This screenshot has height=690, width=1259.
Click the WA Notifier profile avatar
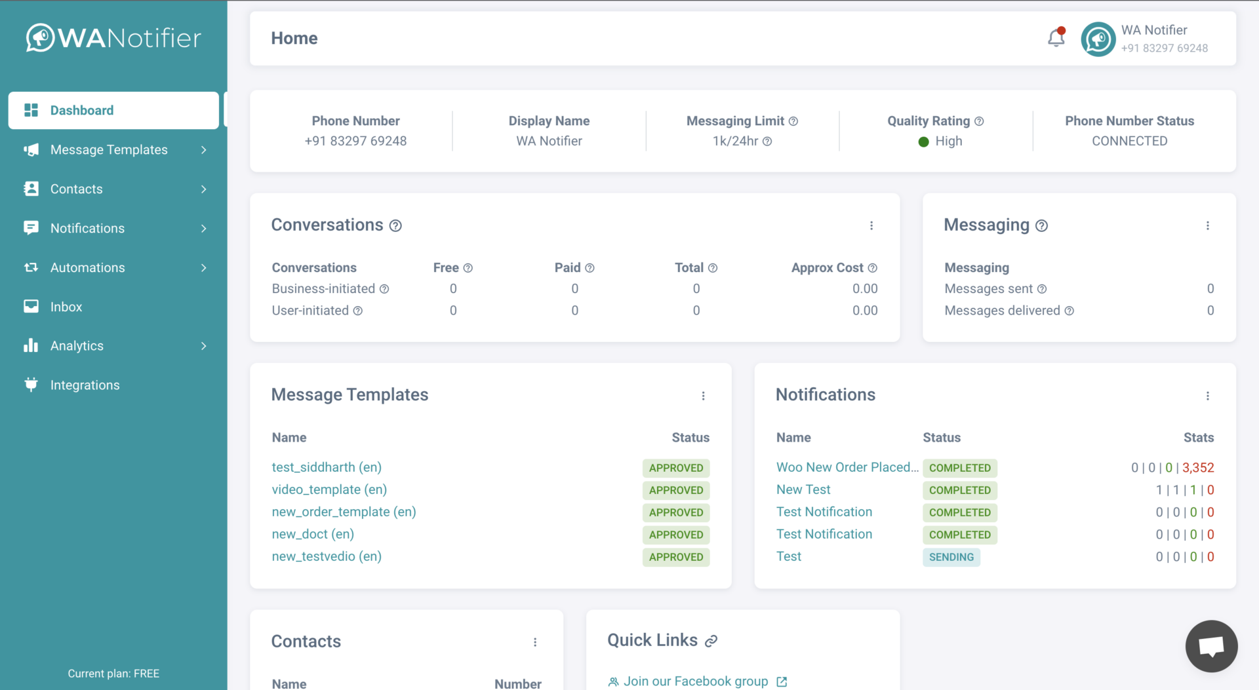[x=1098, y=39]
